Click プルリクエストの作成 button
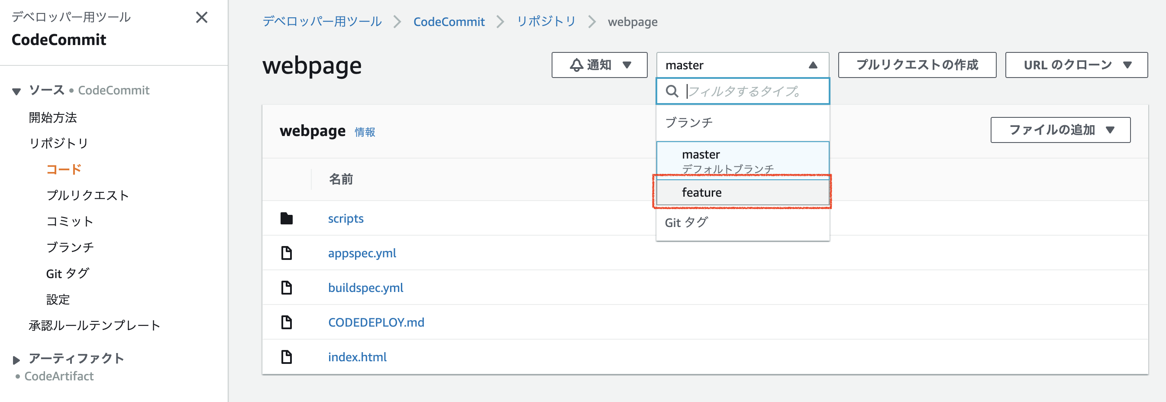Image resolution: width=1166 pixels, height=402 pixels. click(917, 65)
